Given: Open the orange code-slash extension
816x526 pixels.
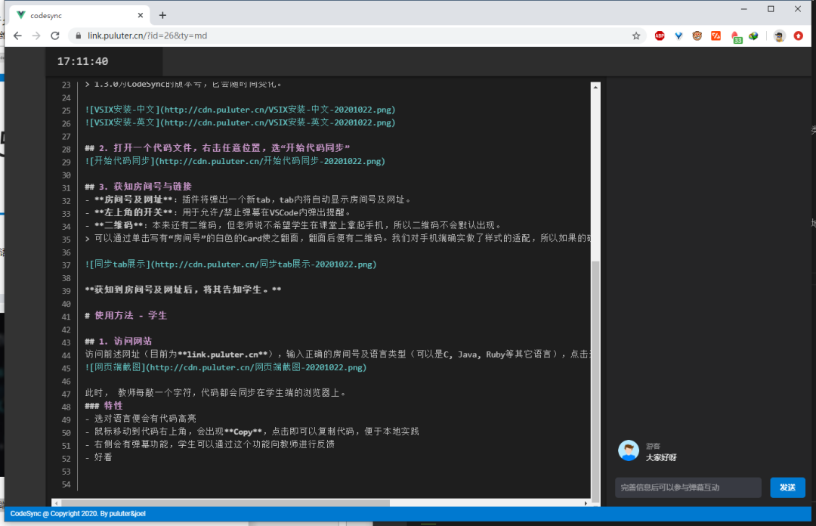Looking at the screenshot, I should click(x=716, y=36).
